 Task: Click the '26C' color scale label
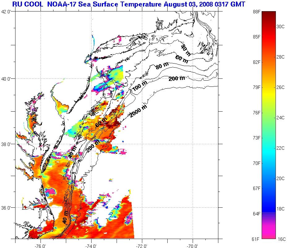(281, 87)
